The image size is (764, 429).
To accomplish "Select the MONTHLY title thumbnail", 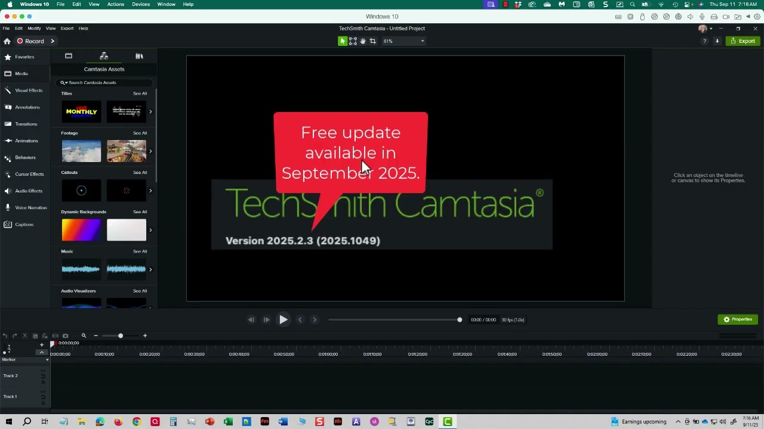I will click(81, 111).
